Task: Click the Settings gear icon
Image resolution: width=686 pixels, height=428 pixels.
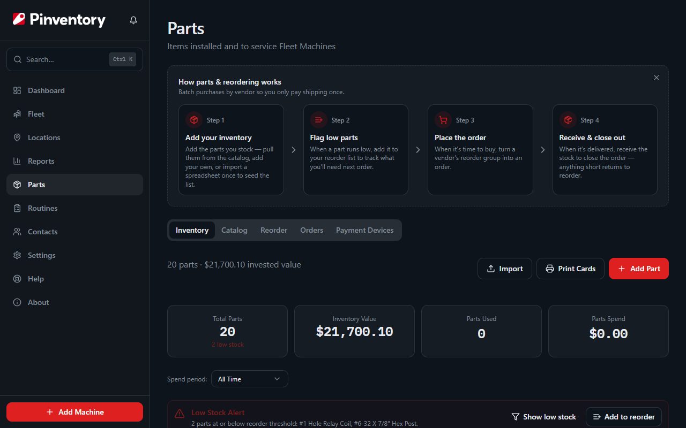Action: [17, 255]
